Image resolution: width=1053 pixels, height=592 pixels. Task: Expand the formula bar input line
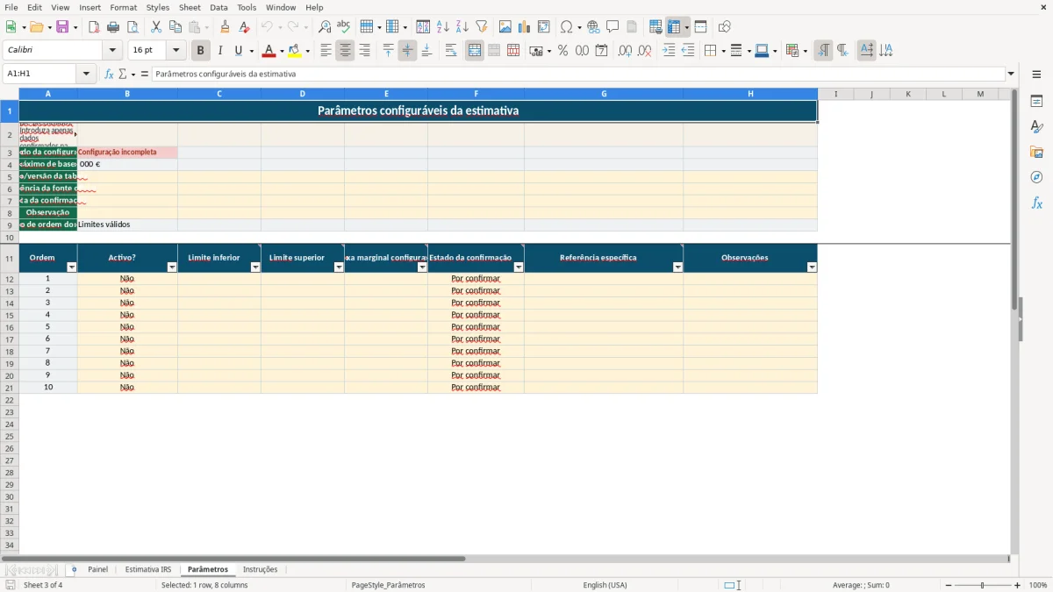pos(1011,74)
